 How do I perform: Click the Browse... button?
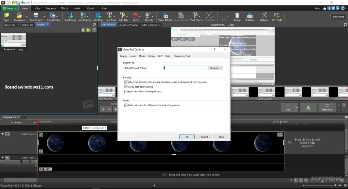(x=215, y=68)
